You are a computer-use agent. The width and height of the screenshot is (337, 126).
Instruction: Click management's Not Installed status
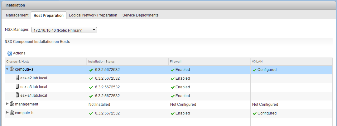click(x=99, y=105)
